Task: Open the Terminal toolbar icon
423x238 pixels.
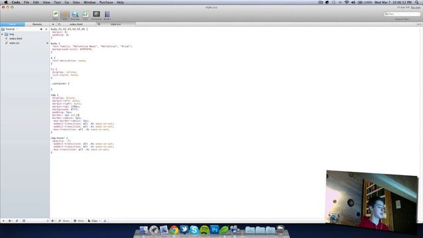Action: pos(96,15)
